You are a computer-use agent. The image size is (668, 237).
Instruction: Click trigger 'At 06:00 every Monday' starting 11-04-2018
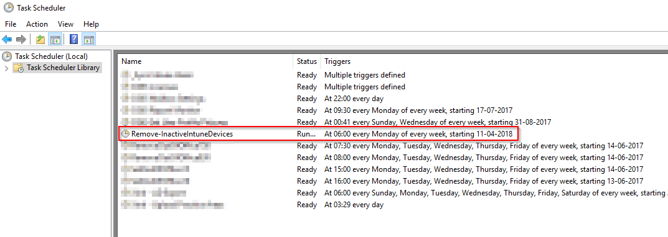pos(418,134)
